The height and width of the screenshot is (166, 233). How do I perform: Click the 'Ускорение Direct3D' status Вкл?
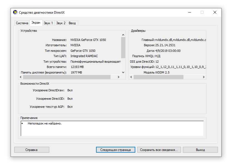[70, 99]
